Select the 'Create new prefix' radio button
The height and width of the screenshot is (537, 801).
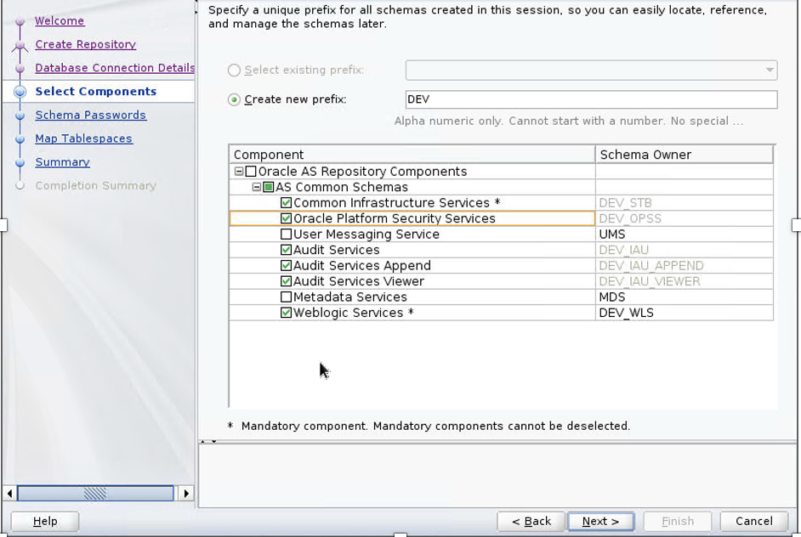[x=234, y=99]
